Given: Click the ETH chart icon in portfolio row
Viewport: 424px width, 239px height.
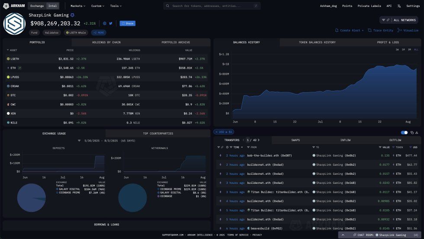Looking at the screenshot, I should [x=20, y=68].
